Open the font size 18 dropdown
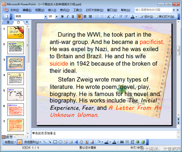 tap(56, 16)
